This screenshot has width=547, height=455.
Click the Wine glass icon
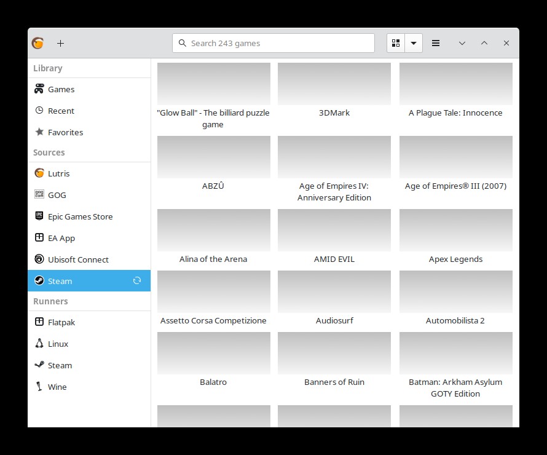39,386
